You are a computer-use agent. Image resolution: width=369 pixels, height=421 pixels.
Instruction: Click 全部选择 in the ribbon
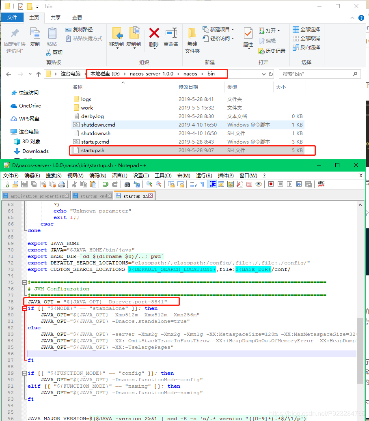point(306,30)
